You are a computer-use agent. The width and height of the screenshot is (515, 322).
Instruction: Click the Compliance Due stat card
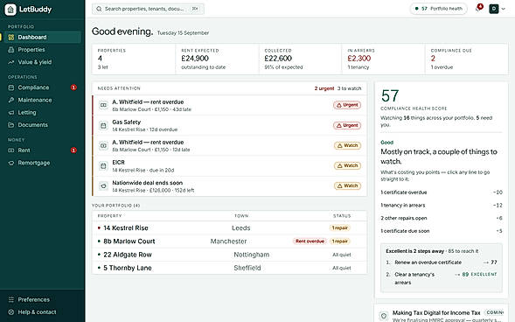pyautogui.click(x=466, y=59)
